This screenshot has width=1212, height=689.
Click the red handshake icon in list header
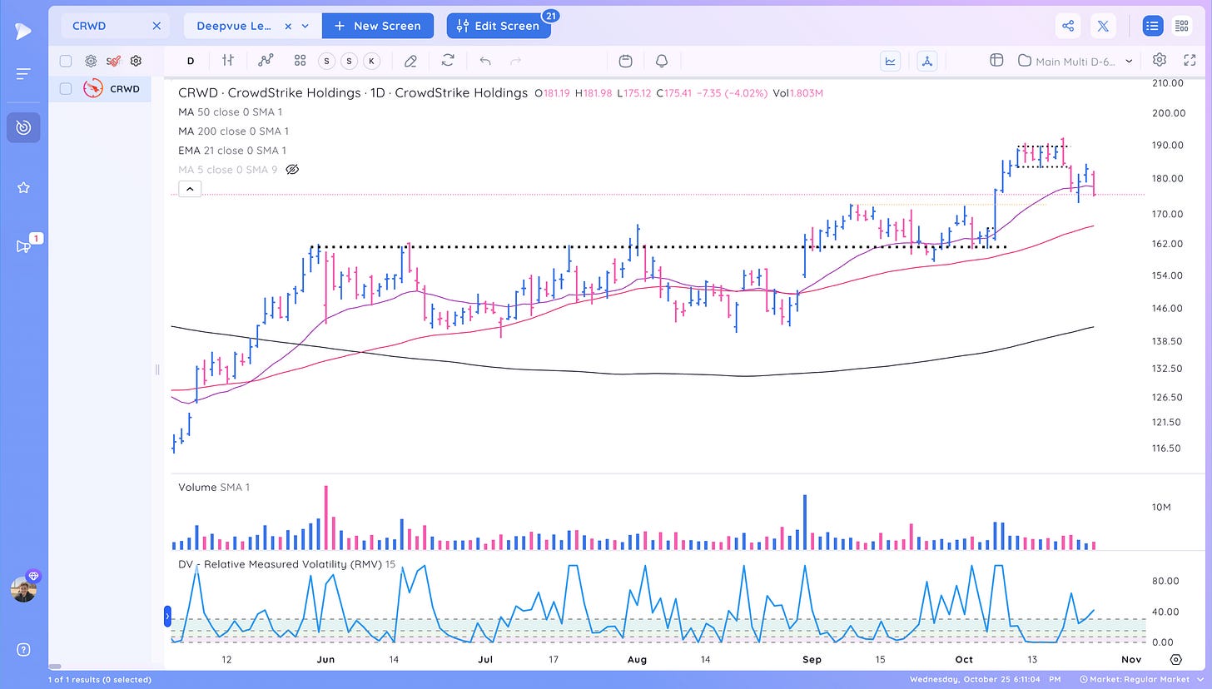pyautogui.click(x=113, y=61)
